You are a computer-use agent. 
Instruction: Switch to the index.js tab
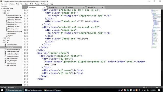pyautogui.click(x=71, y=7)
